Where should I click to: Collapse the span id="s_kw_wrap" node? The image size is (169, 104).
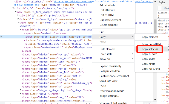click(x=21, y=29)
